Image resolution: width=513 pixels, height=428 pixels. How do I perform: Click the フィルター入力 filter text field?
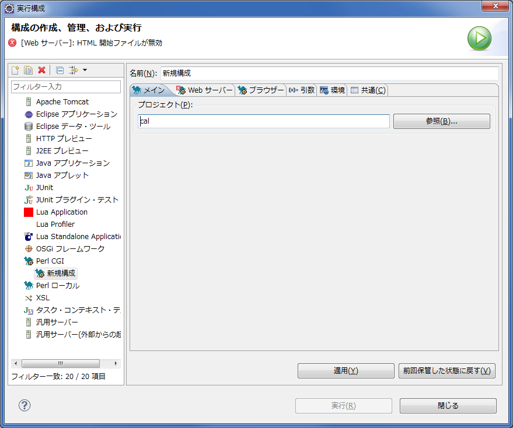66,87
